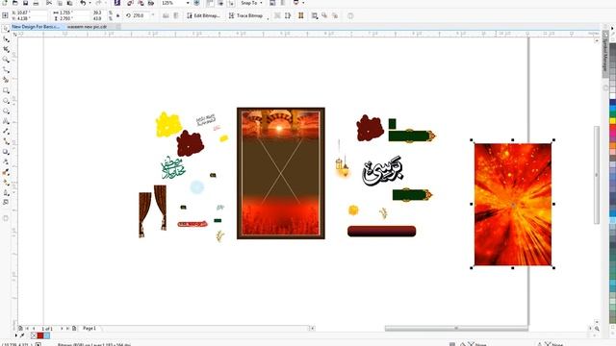The width and height of the screenshot is (616, 346).
Task: Select the Artistic Media tool
Action: coord(6,80)
